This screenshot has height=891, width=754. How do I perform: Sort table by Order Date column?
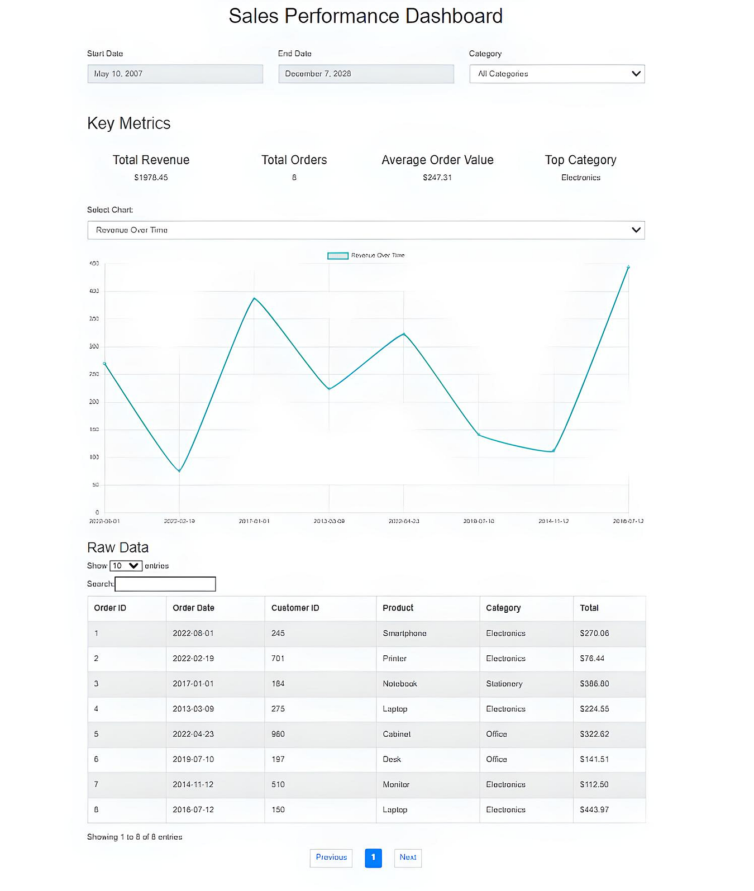pyautogui.click(x=193, y=608)
